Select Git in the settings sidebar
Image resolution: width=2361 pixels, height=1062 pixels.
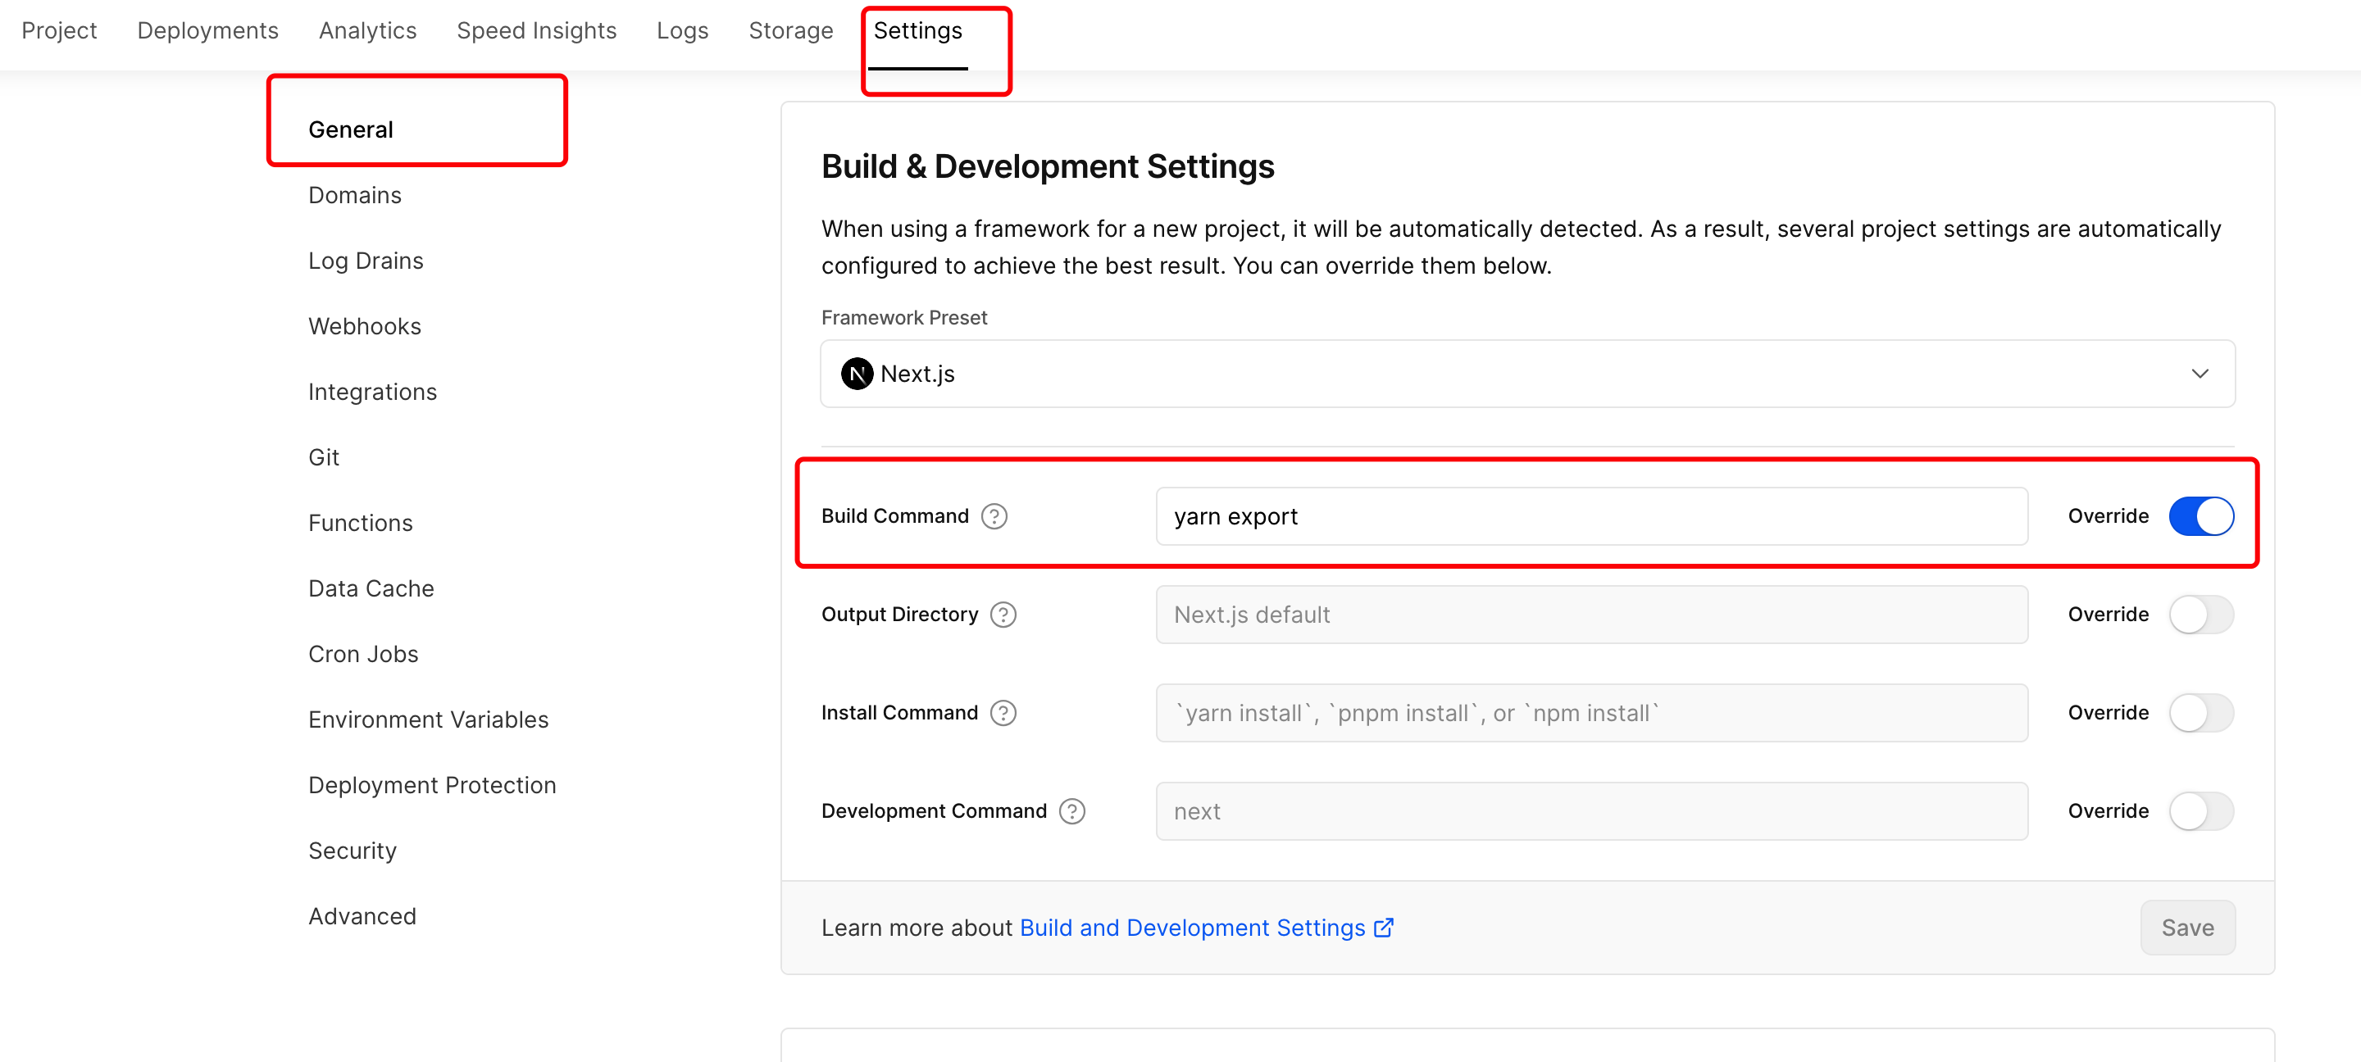[324, 457]
